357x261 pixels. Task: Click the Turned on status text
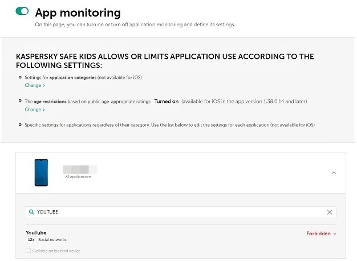[166, 101]
